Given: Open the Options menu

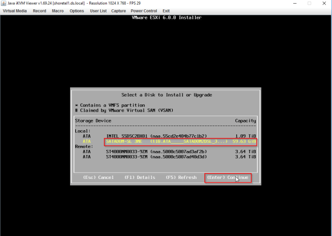Looking at the screenshot, I should (x=77, y=11).
